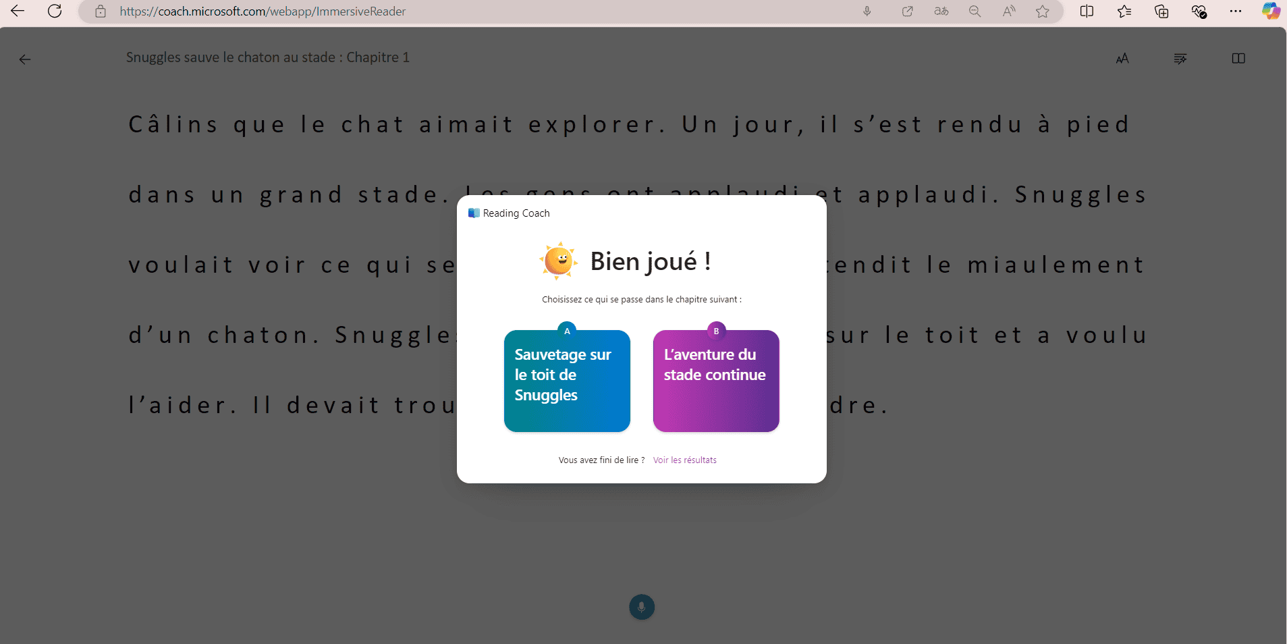The image size is (1287, 644).
Task: Open site information via the lock icon
Action: point(101,11)
